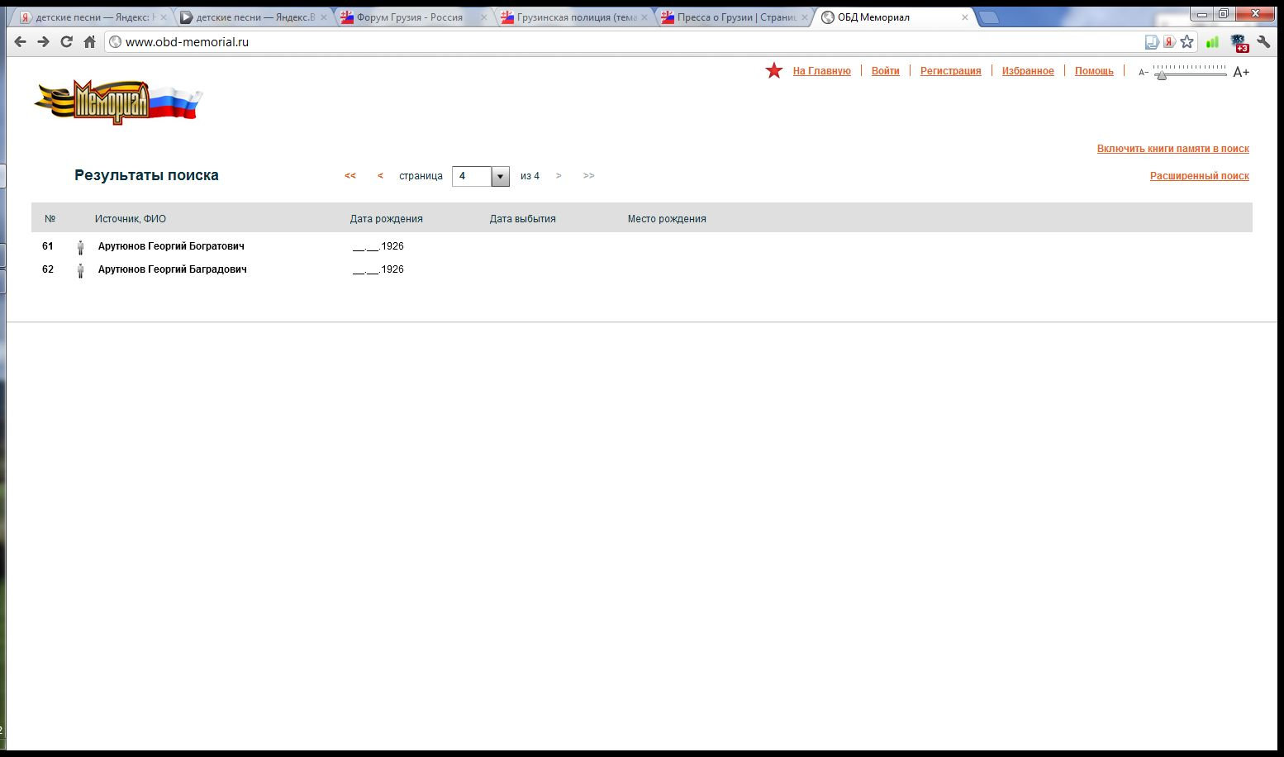Open record Арутюнов Георгий Баградович
This screenshot has height=757, width=1284.
[x=172, y=269]
